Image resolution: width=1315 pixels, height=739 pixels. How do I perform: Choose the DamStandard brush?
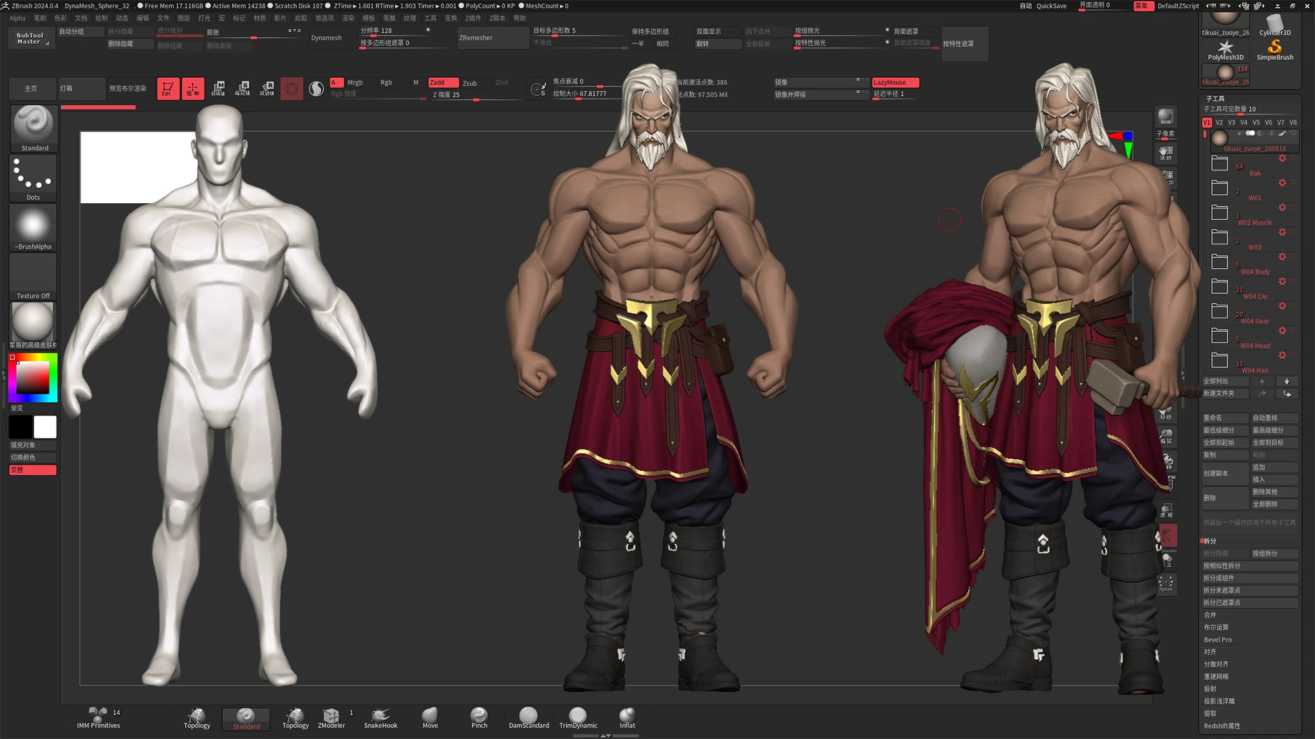tap(528, 718)
